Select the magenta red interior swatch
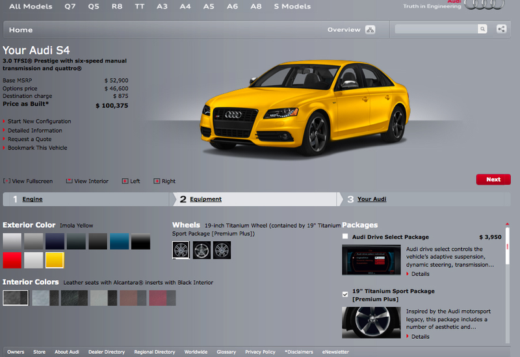Image resolution: width=520 pixels, height=357 pixels. click(162, 298)
